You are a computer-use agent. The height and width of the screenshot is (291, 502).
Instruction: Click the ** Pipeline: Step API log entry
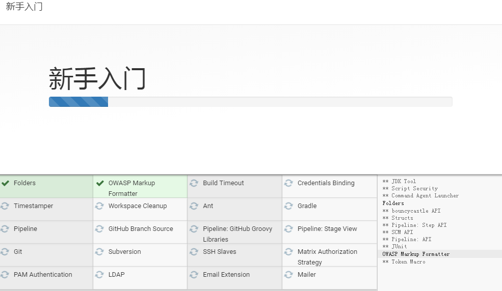pyautogui.click(x=414, y=225)
